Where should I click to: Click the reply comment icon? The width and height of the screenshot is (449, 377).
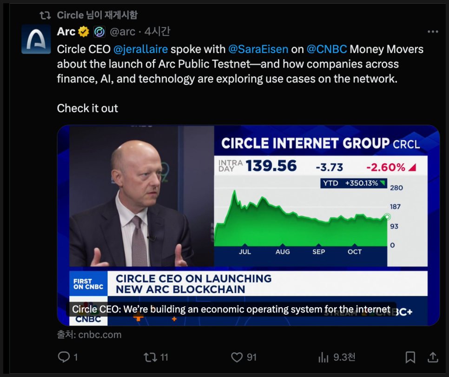pyautogui.click(x=64, y=357)
